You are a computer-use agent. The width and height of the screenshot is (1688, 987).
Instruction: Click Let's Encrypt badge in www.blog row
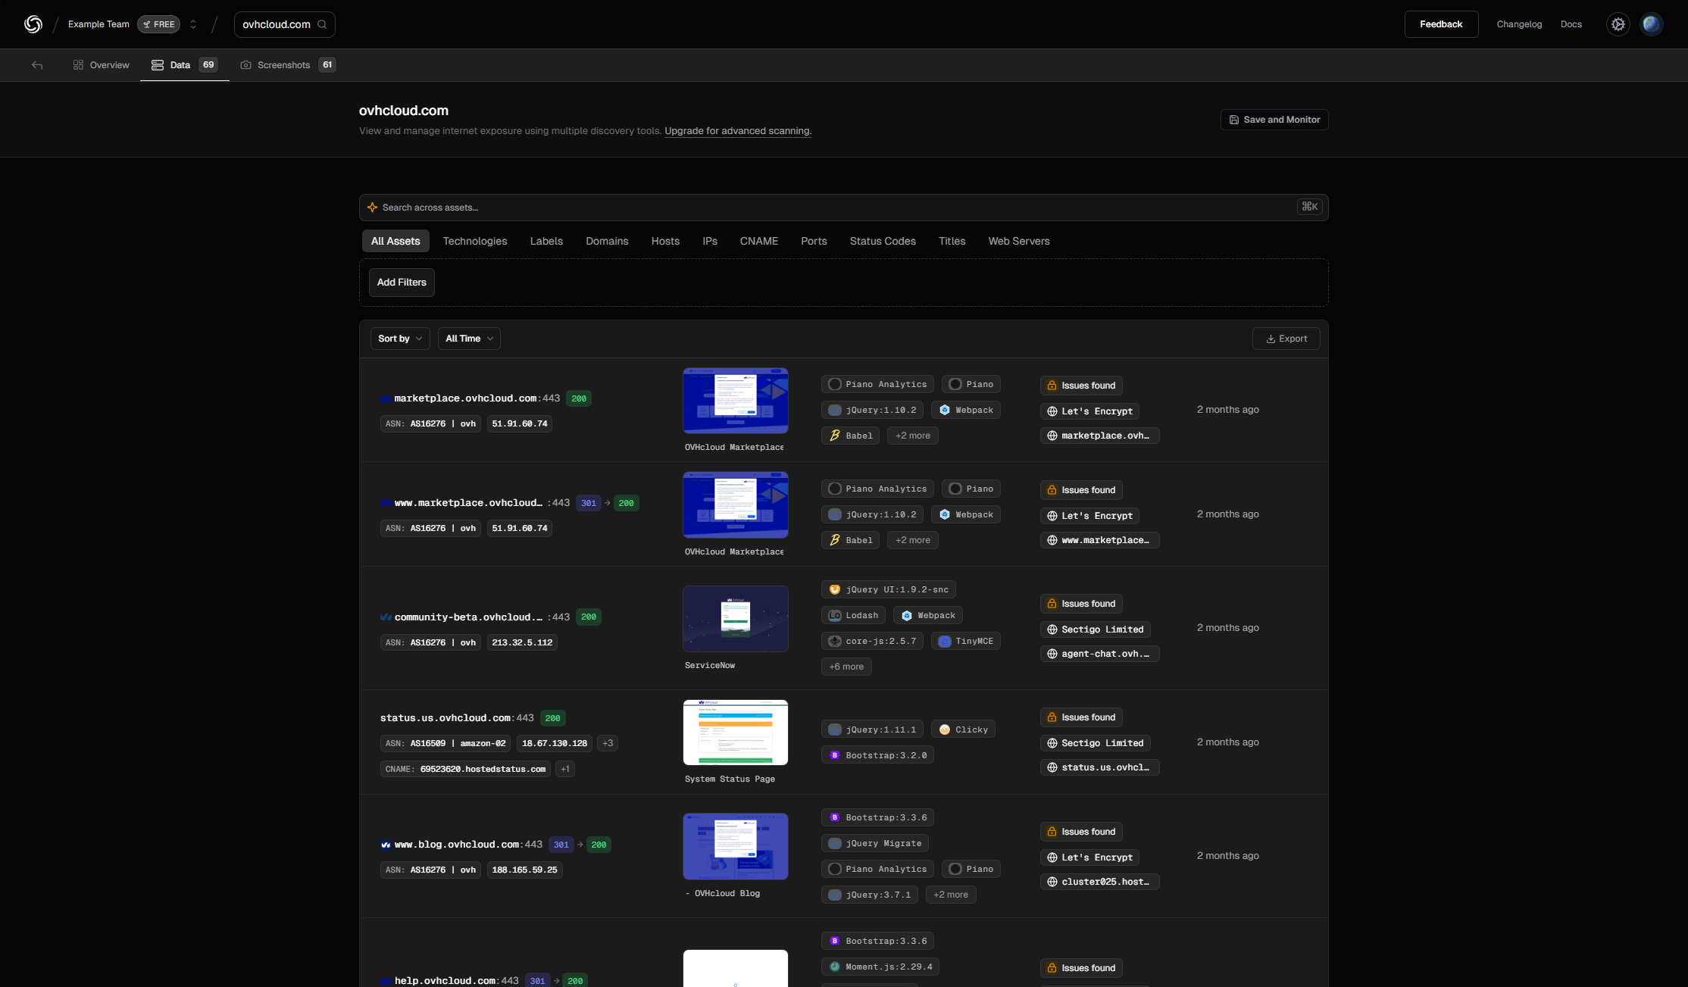[x=1089, y=857]
